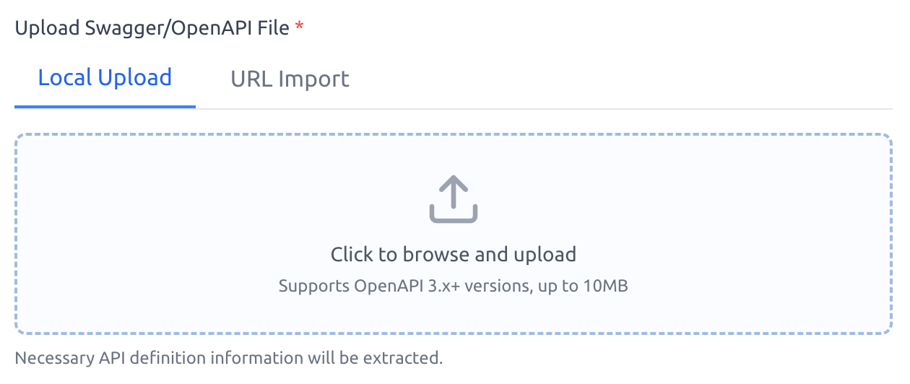Click the word 'upload' in the browse prompt

(545, 254)
